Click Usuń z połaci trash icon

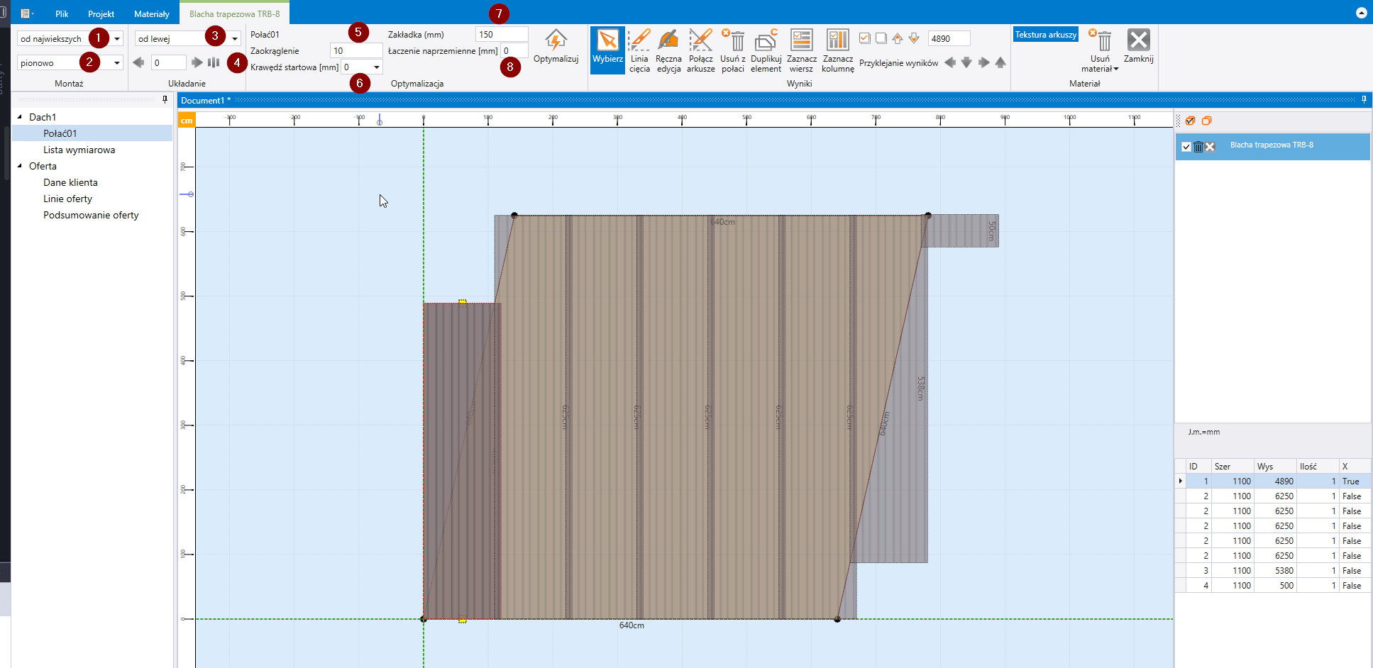pyautogui.click(x=733, y=50)
